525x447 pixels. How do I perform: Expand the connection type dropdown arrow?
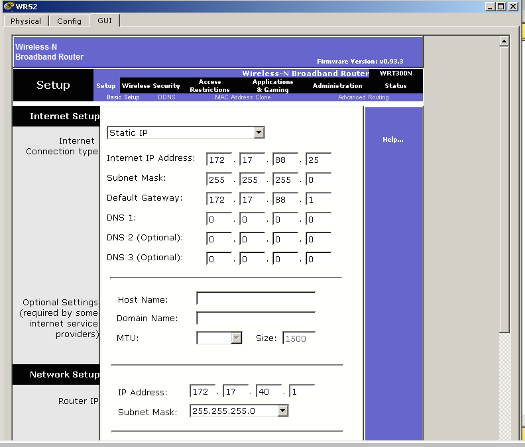(259, 133)
